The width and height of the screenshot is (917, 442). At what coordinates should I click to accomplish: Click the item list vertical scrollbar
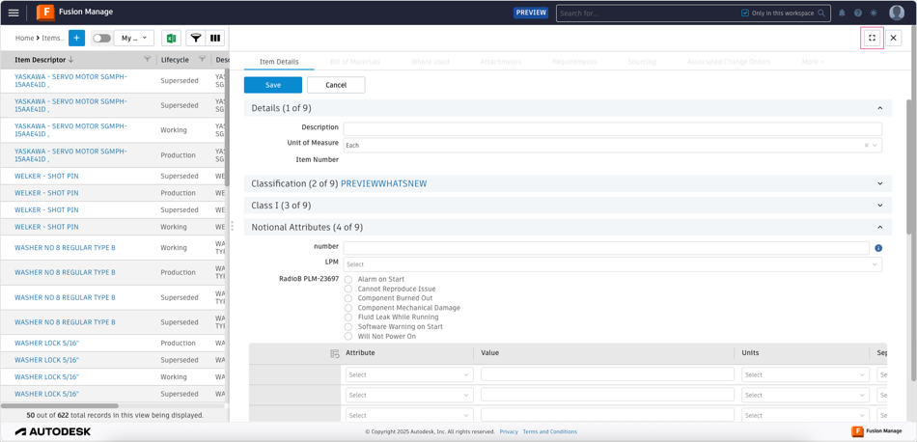(x=227, y=127)
